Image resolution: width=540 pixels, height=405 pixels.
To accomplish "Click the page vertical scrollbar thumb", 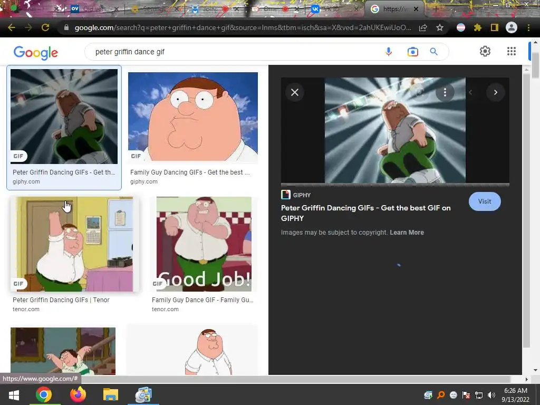I will [x=536, y=65].
